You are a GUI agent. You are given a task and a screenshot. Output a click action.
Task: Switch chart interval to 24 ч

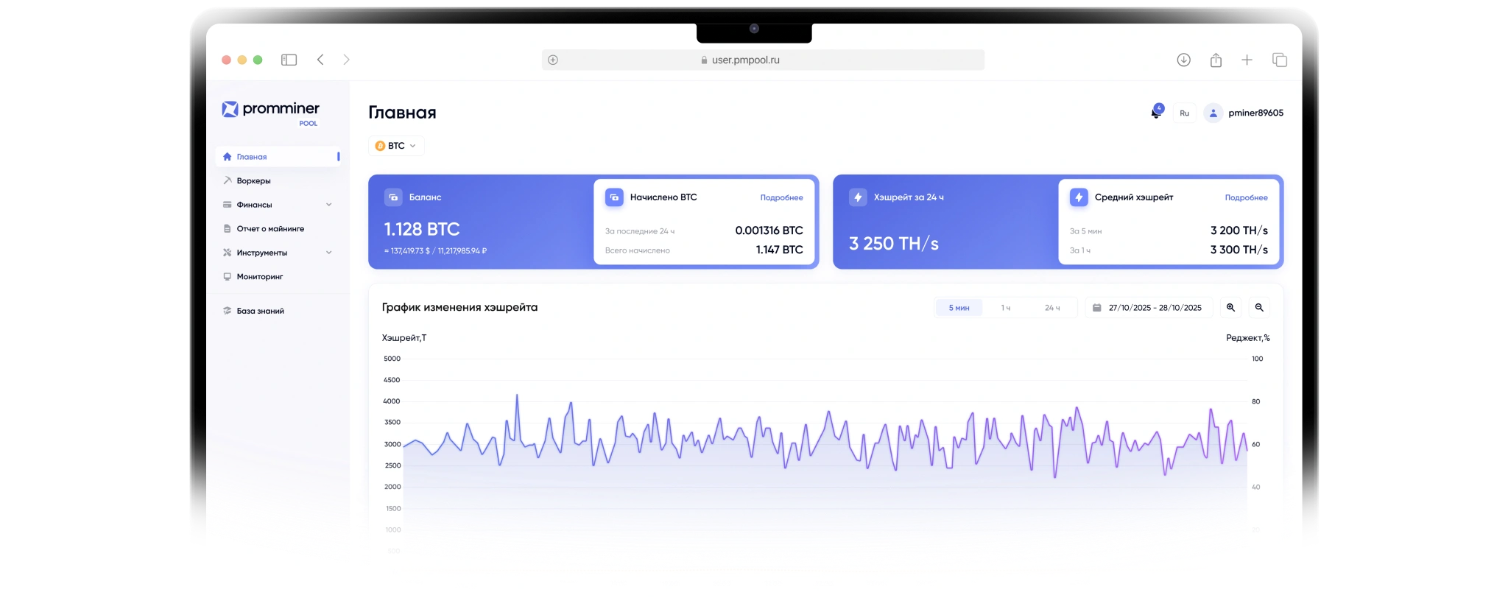[x=1052, y=308]
